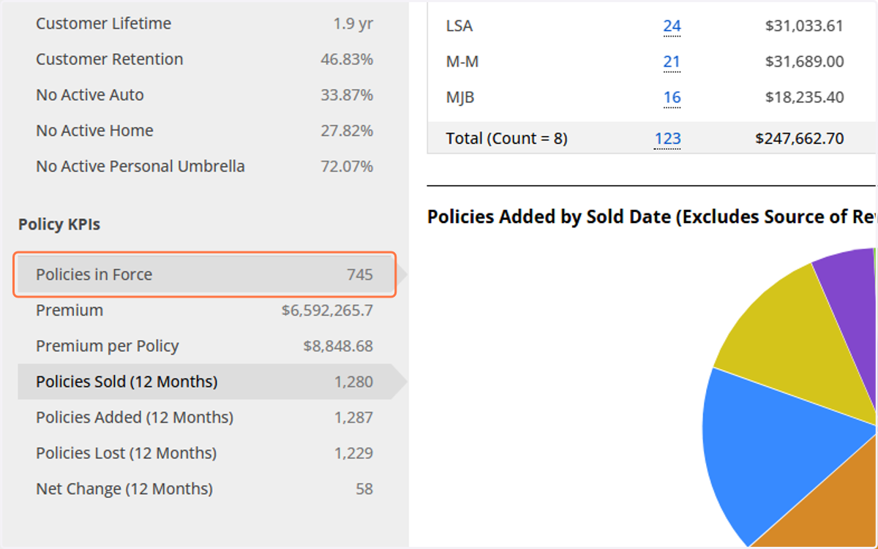Click the $8,848.68 premium per policy value
Image resolution: width=878 pixels, height=549 pixels.
coord(338,347)
